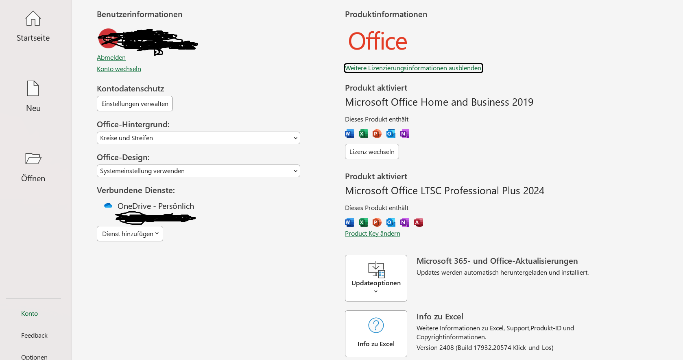This screenshot has width=683, height=360.
Task: Click the OneNote icon under Home and Business 2019
Action: click(405, 134)
